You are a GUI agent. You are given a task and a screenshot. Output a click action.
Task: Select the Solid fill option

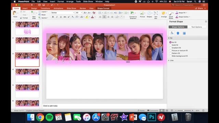[170, 45]
